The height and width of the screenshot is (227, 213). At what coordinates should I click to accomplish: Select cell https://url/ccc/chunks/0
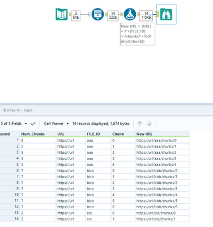tap(162, 213)
